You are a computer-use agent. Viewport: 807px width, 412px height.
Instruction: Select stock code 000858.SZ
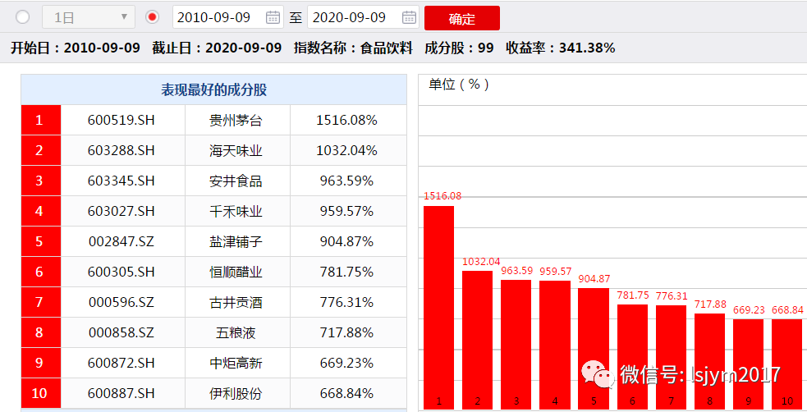coord(121,332)
